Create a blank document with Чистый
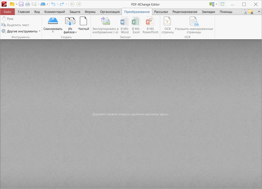 point(83,24)
